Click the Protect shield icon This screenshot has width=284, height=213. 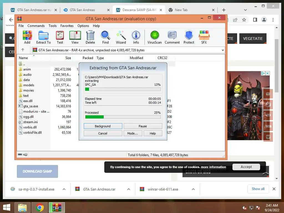tap(189, 37)
